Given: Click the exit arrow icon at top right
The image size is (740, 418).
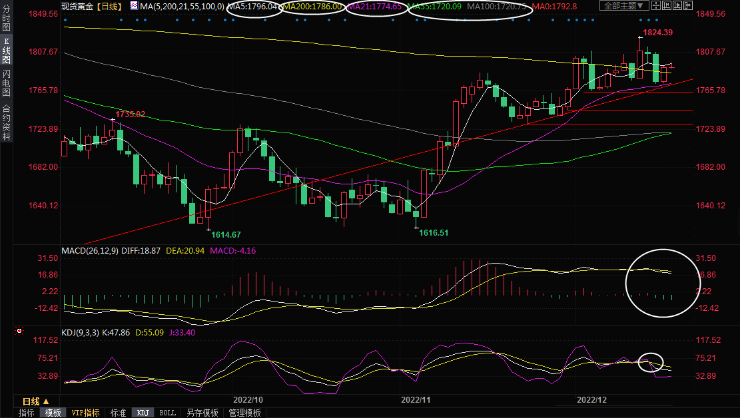Looking at the screenshot, I should 689,6.
